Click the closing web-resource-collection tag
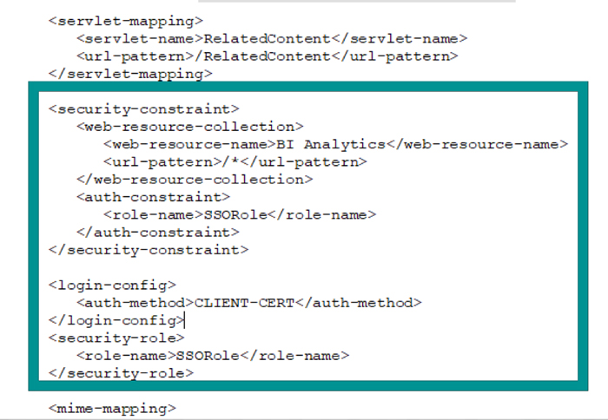The image size is (608, 420). click(195, 180)
